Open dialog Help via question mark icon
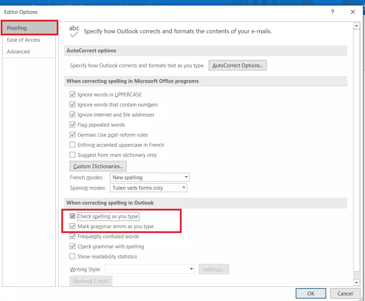 pos(332,12)
